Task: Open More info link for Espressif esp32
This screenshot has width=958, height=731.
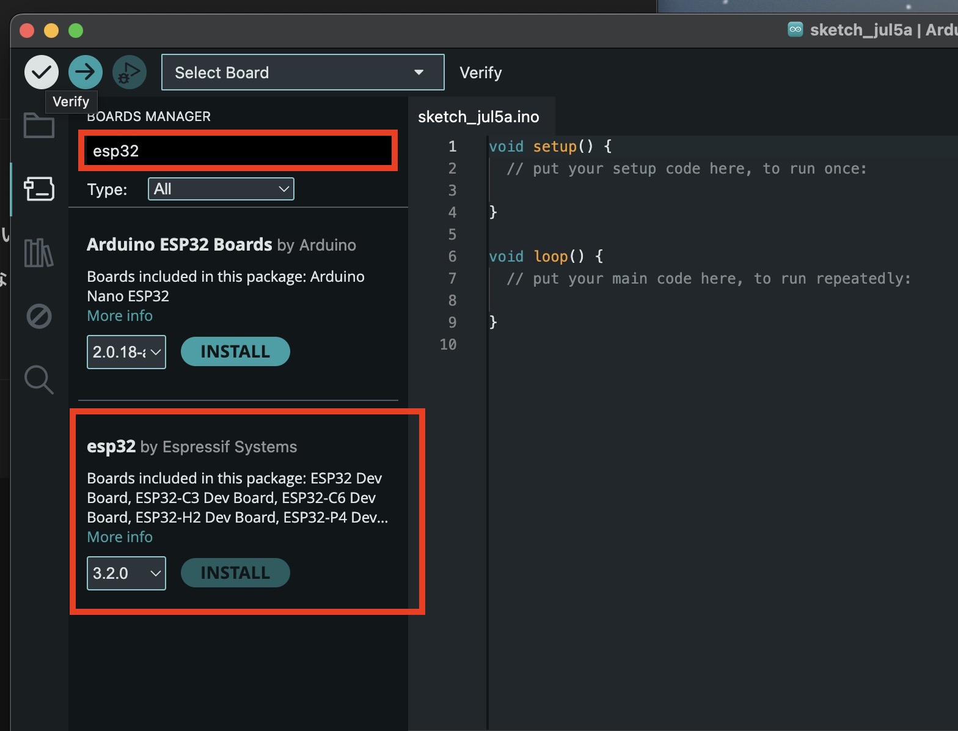Action: click(x=120, y=537)
